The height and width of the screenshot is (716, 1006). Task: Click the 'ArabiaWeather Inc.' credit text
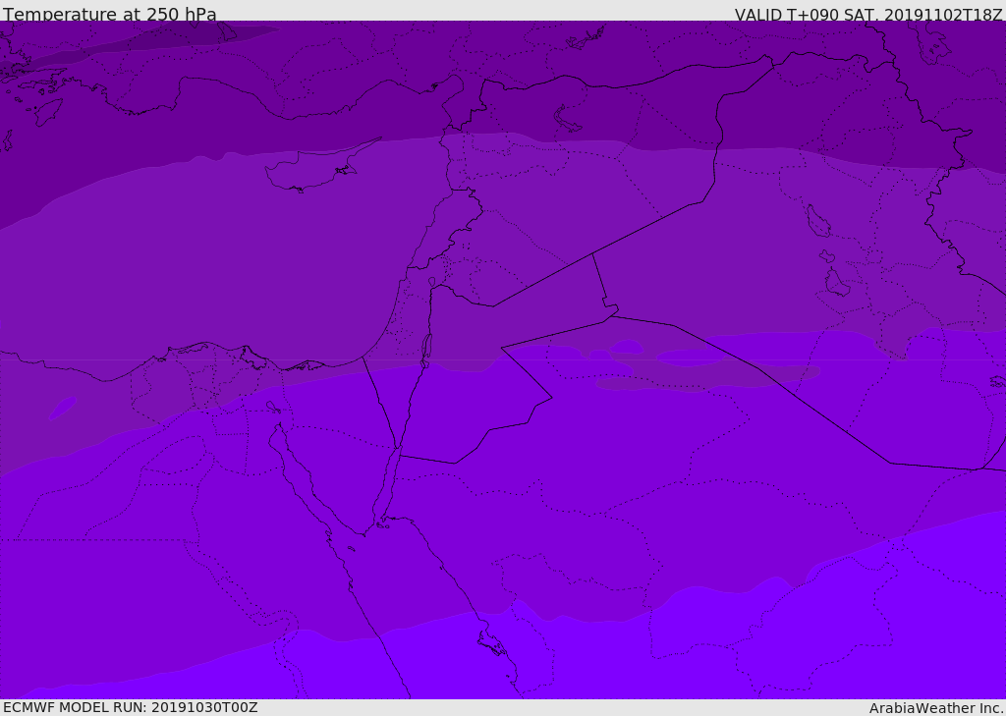(936, 708)
